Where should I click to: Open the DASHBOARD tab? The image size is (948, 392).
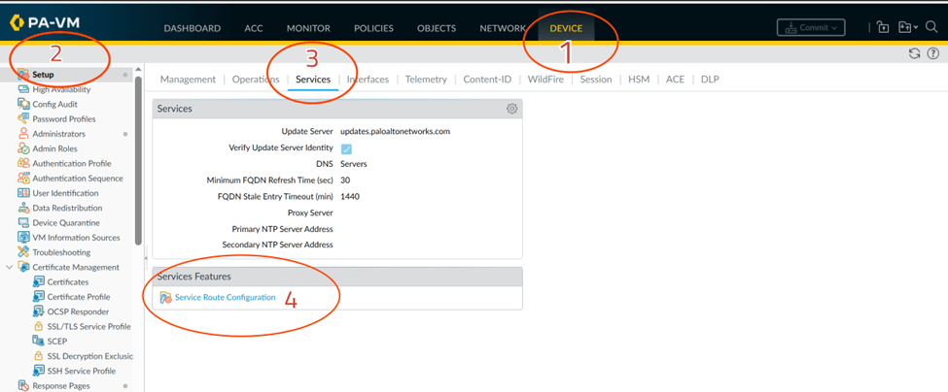pyautogui.click(x=193, y=28)
